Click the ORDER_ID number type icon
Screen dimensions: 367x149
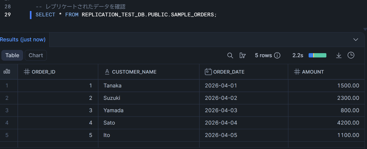click(x=27, y=72)
